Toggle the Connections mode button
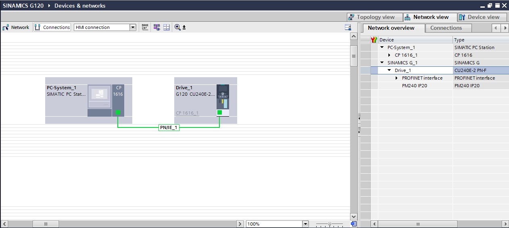Image resolution: width=509 pixels, height=228 pixels. (x=52, y=27)
